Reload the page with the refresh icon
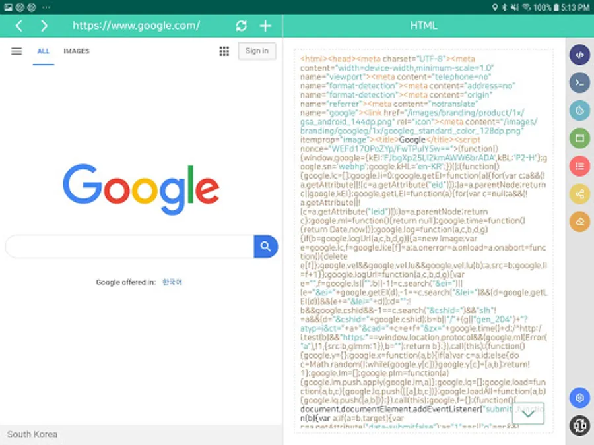This screenshot has height=445, width=594. pyautogui.click(x=242, y=26)
